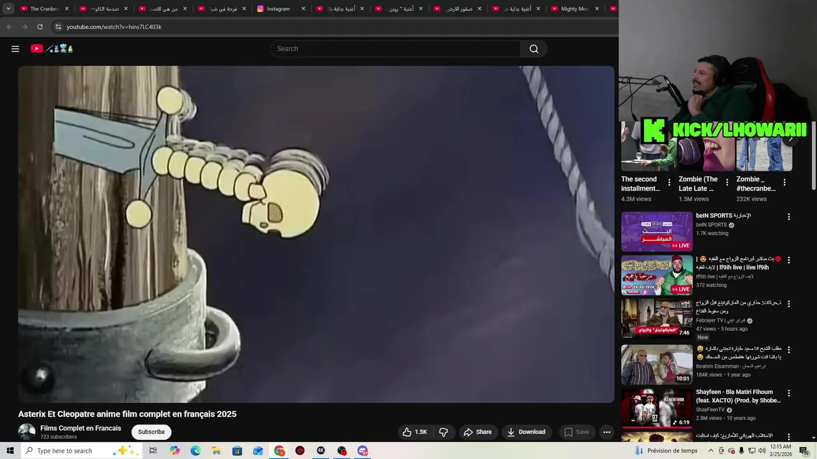The height and width of the screenshot is (459, 817).
Task: Open Microsoft Store from taskbar
Action: point(237,451)
